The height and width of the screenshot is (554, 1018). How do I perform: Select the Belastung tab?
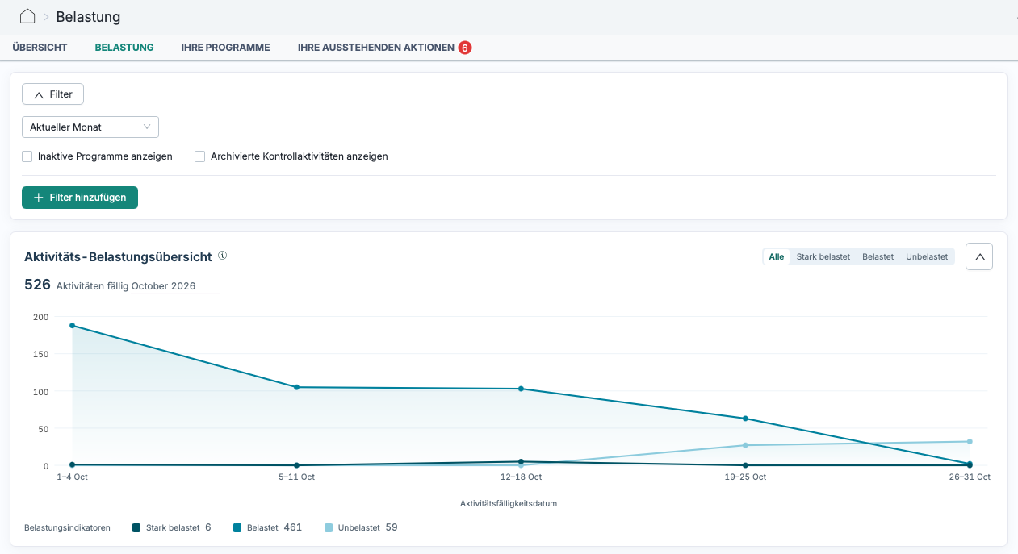[124, 48]
